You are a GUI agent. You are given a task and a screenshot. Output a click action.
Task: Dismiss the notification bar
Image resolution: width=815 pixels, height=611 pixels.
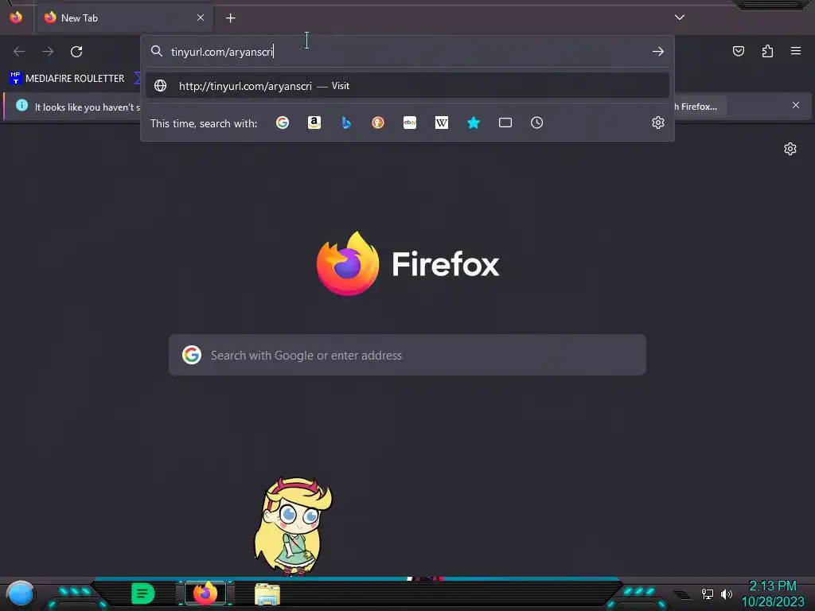click(796, 106)
